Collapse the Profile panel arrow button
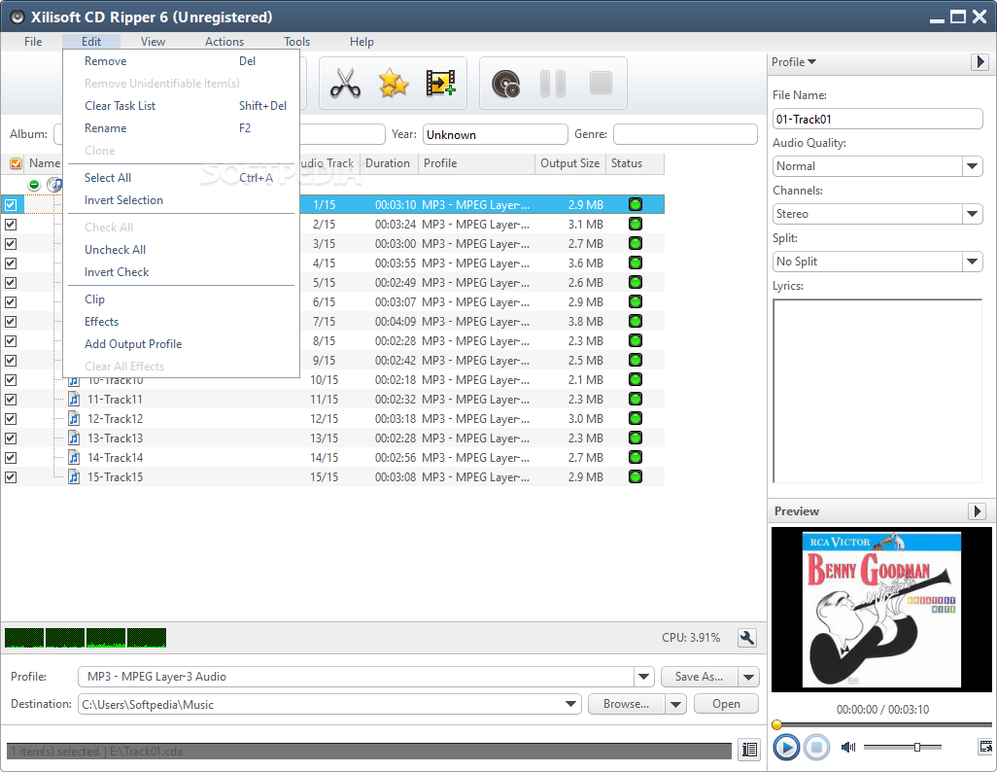The image size is (997, 772). tap(980, 61)
